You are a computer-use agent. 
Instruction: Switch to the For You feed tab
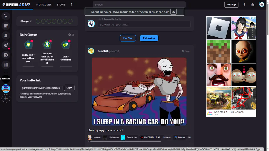(x=128, y=38)
